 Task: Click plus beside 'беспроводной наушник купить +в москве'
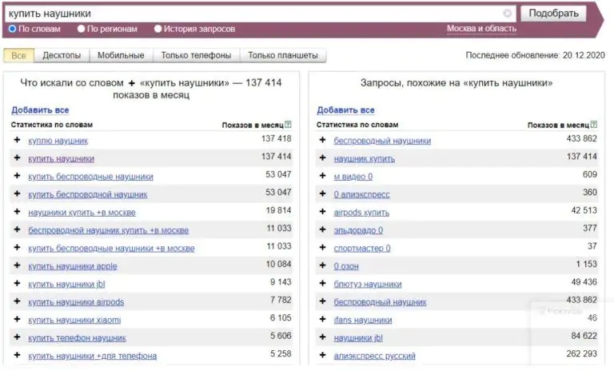click(x=17, y=229)
